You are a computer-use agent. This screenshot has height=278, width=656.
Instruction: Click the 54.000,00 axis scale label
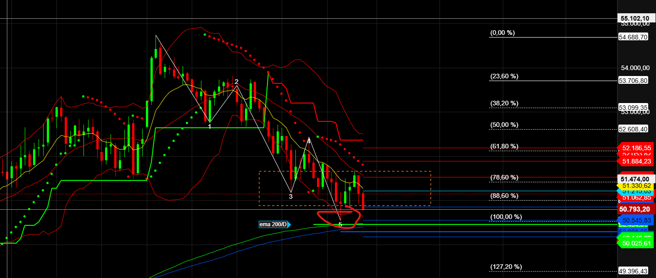pos(635,68)
